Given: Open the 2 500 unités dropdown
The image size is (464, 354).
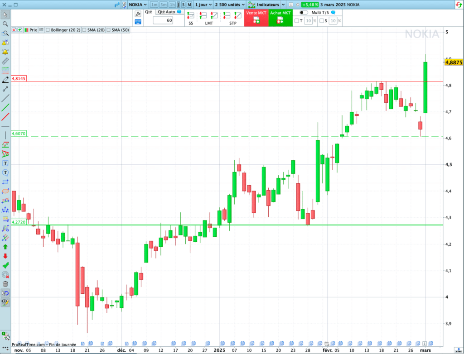Looking at the screenshot, I should point(230,5).
